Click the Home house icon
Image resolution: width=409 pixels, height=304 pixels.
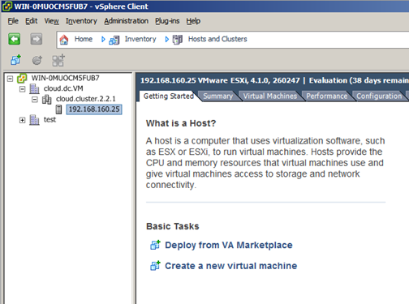point(64,40)
